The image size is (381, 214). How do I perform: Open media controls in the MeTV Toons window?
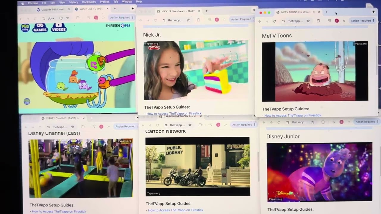coord(329,21)
